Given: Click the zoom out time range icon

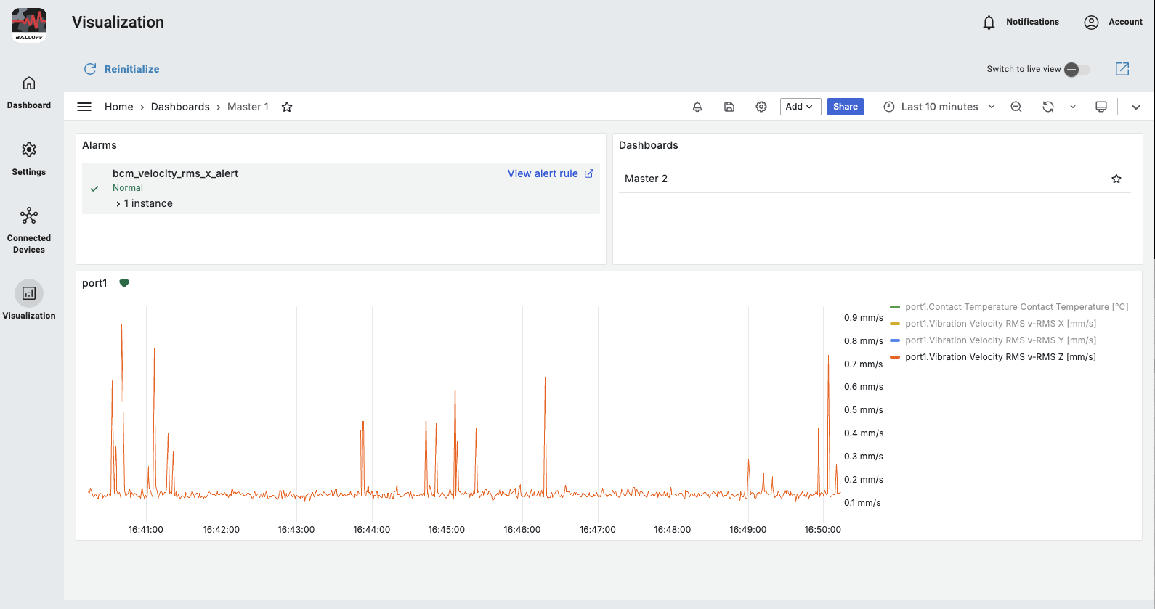Looking at the screenshot, I should coord(1016,107).
